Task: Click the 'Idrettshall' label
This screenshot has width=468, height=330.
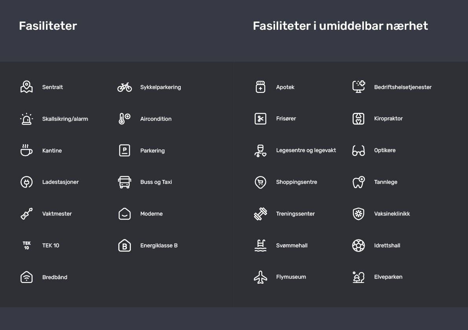Action: click(x=387, y=245)
